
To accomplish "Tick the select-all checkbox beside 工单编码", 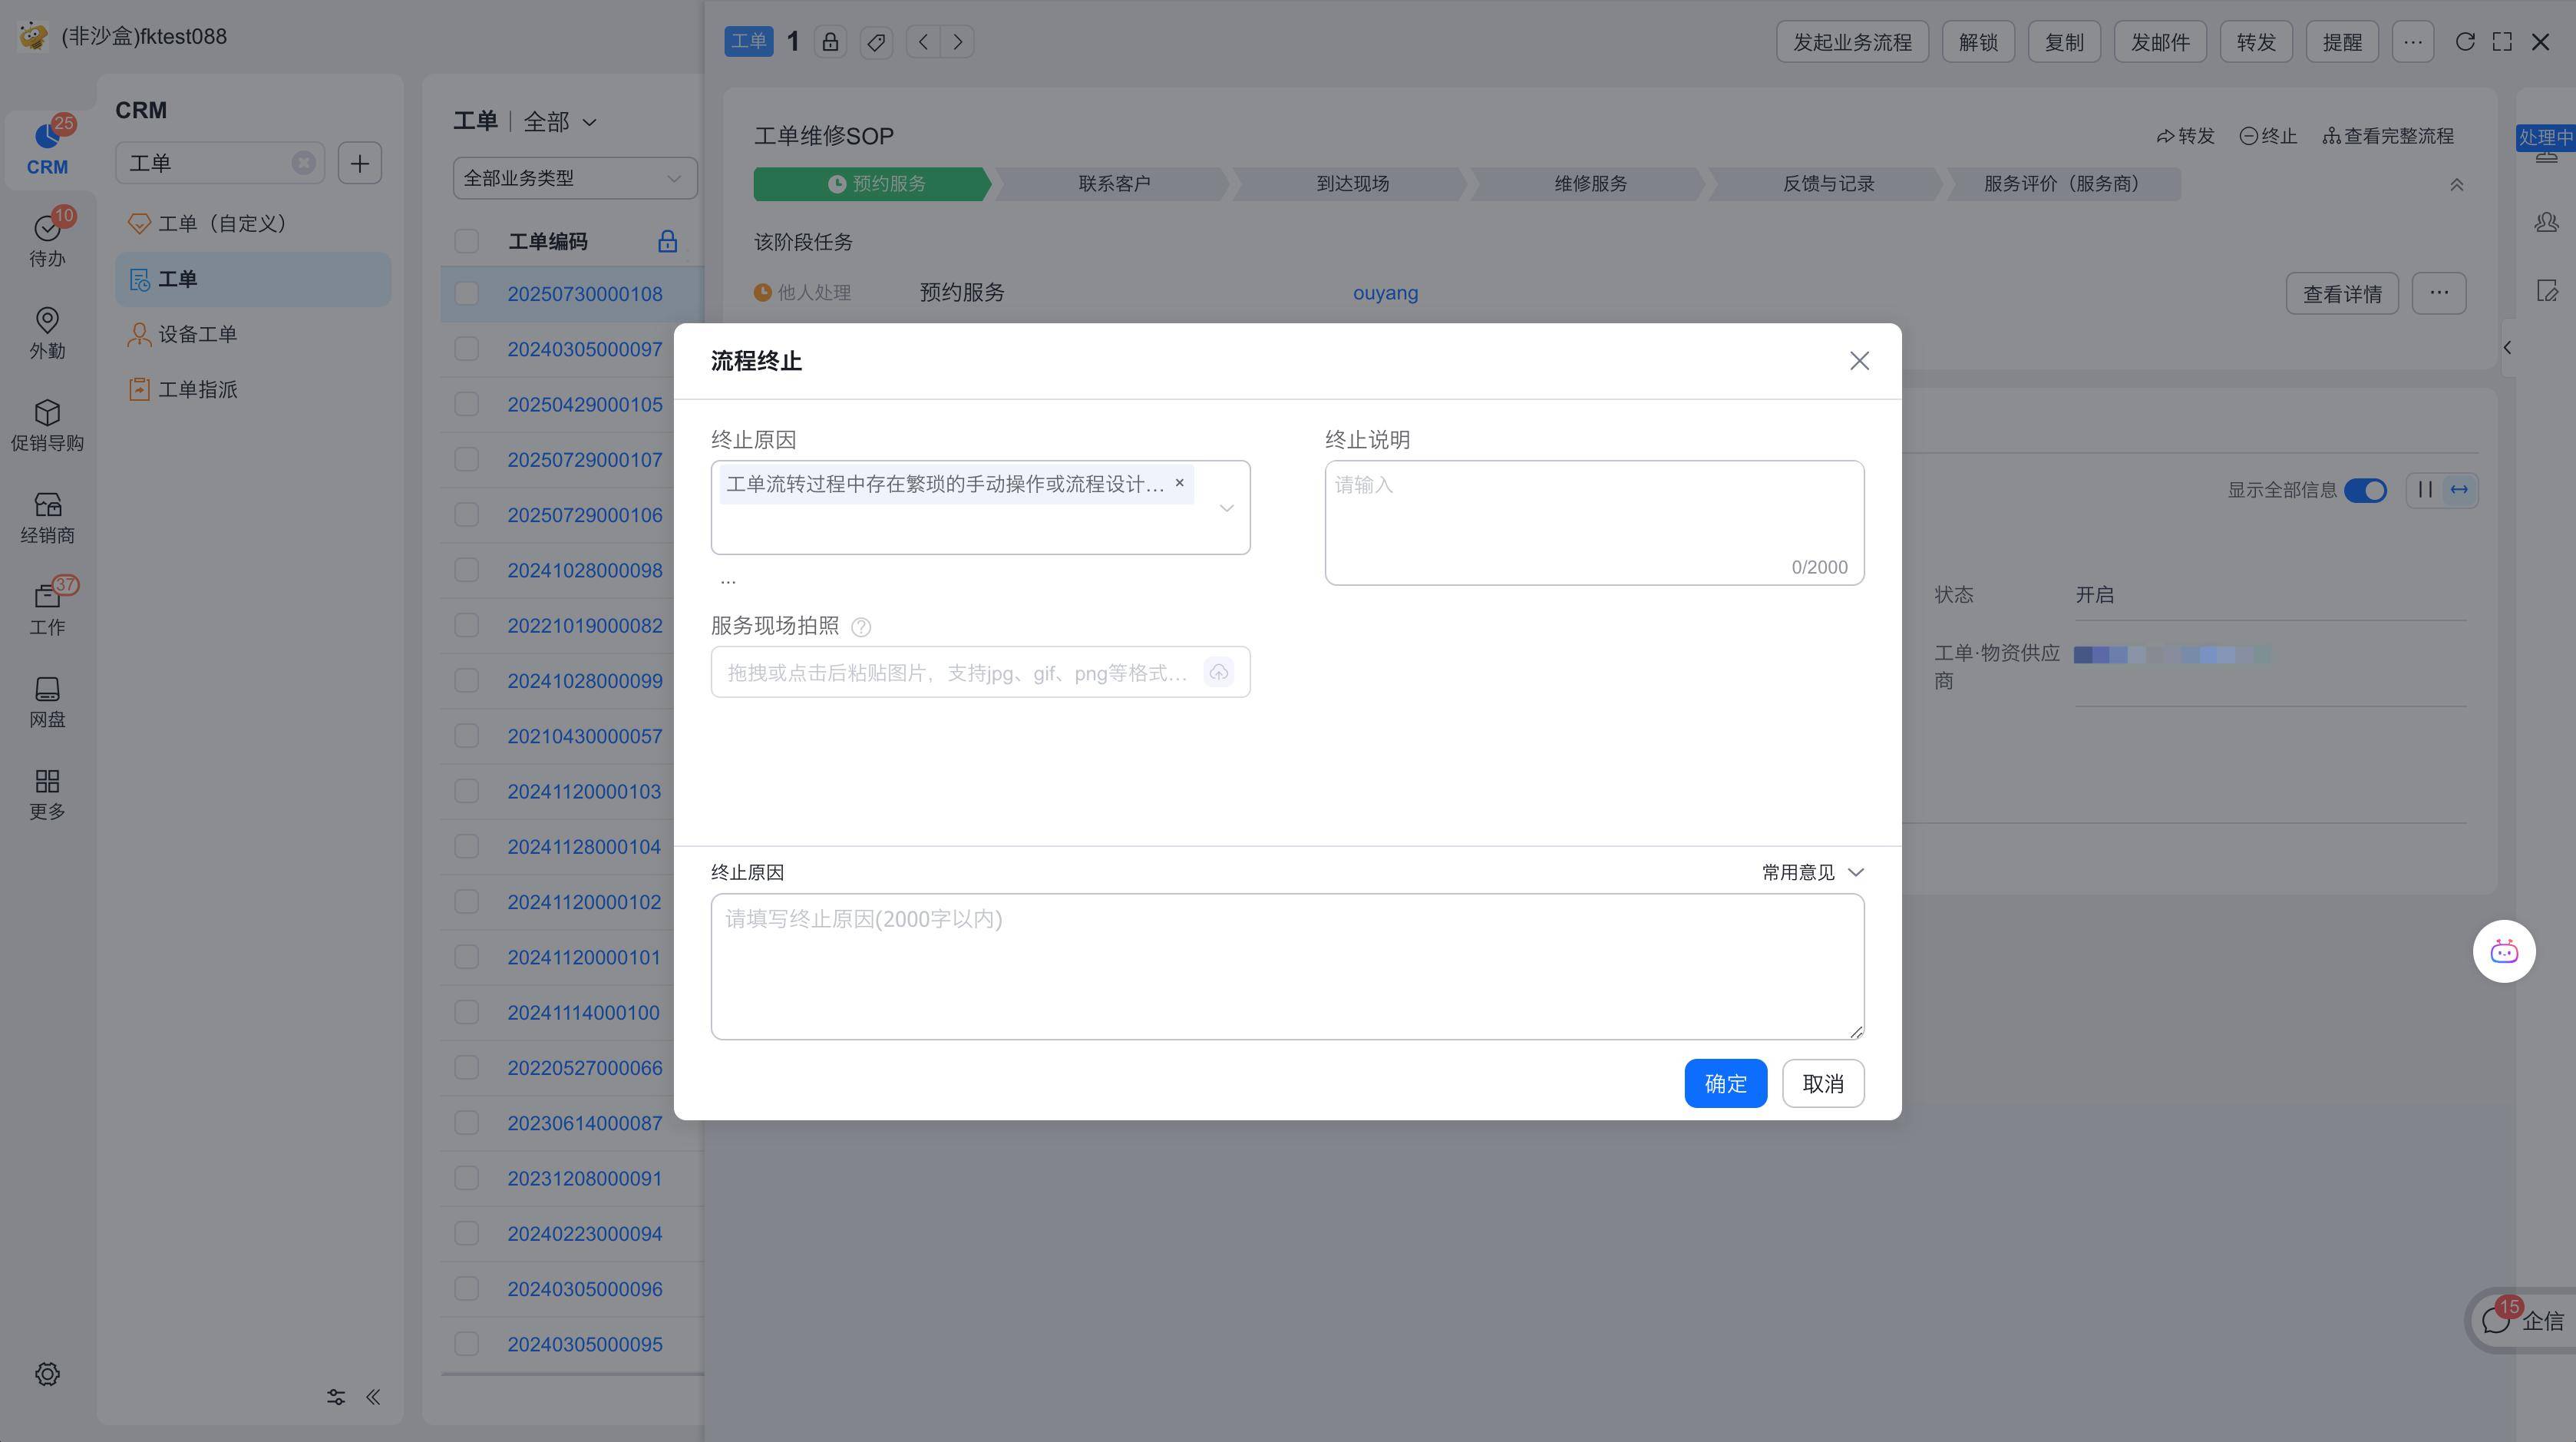I will (467, 241).
